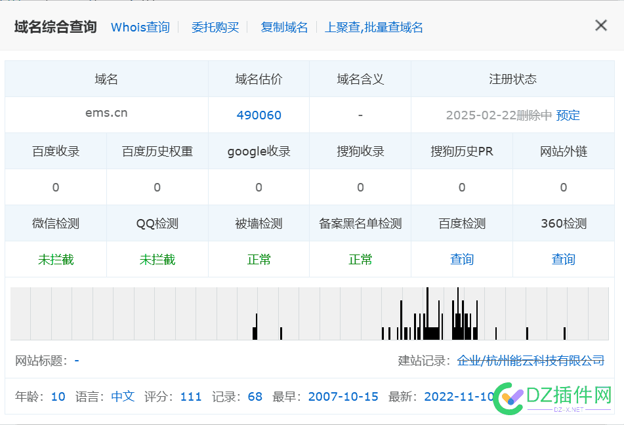624x425 pixels.
Task: Click the 百度历史权重 header cell
Action: tap(157, 152)
